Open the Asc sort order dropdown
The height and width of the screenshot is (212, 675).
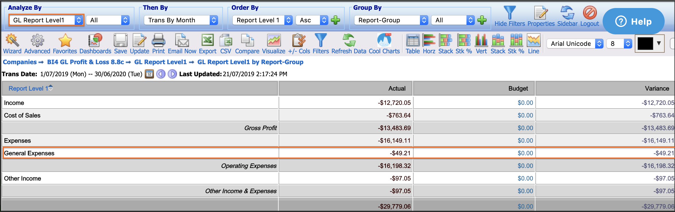[x=312, y=20]
